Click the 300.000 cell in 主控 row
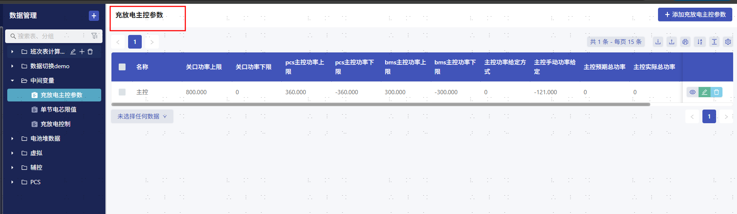The image size is (737, 214). click(x=395, y=92)
